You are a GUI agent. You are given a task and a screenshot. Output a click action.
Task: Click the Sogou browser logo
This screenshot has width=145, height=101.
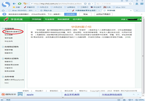pyautogui.click(x=6, y=5)
